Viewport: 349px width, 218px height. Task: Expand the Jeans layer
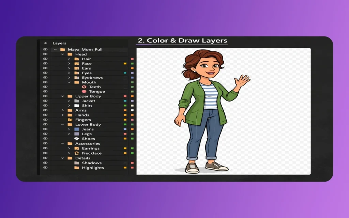coord(69,129)
